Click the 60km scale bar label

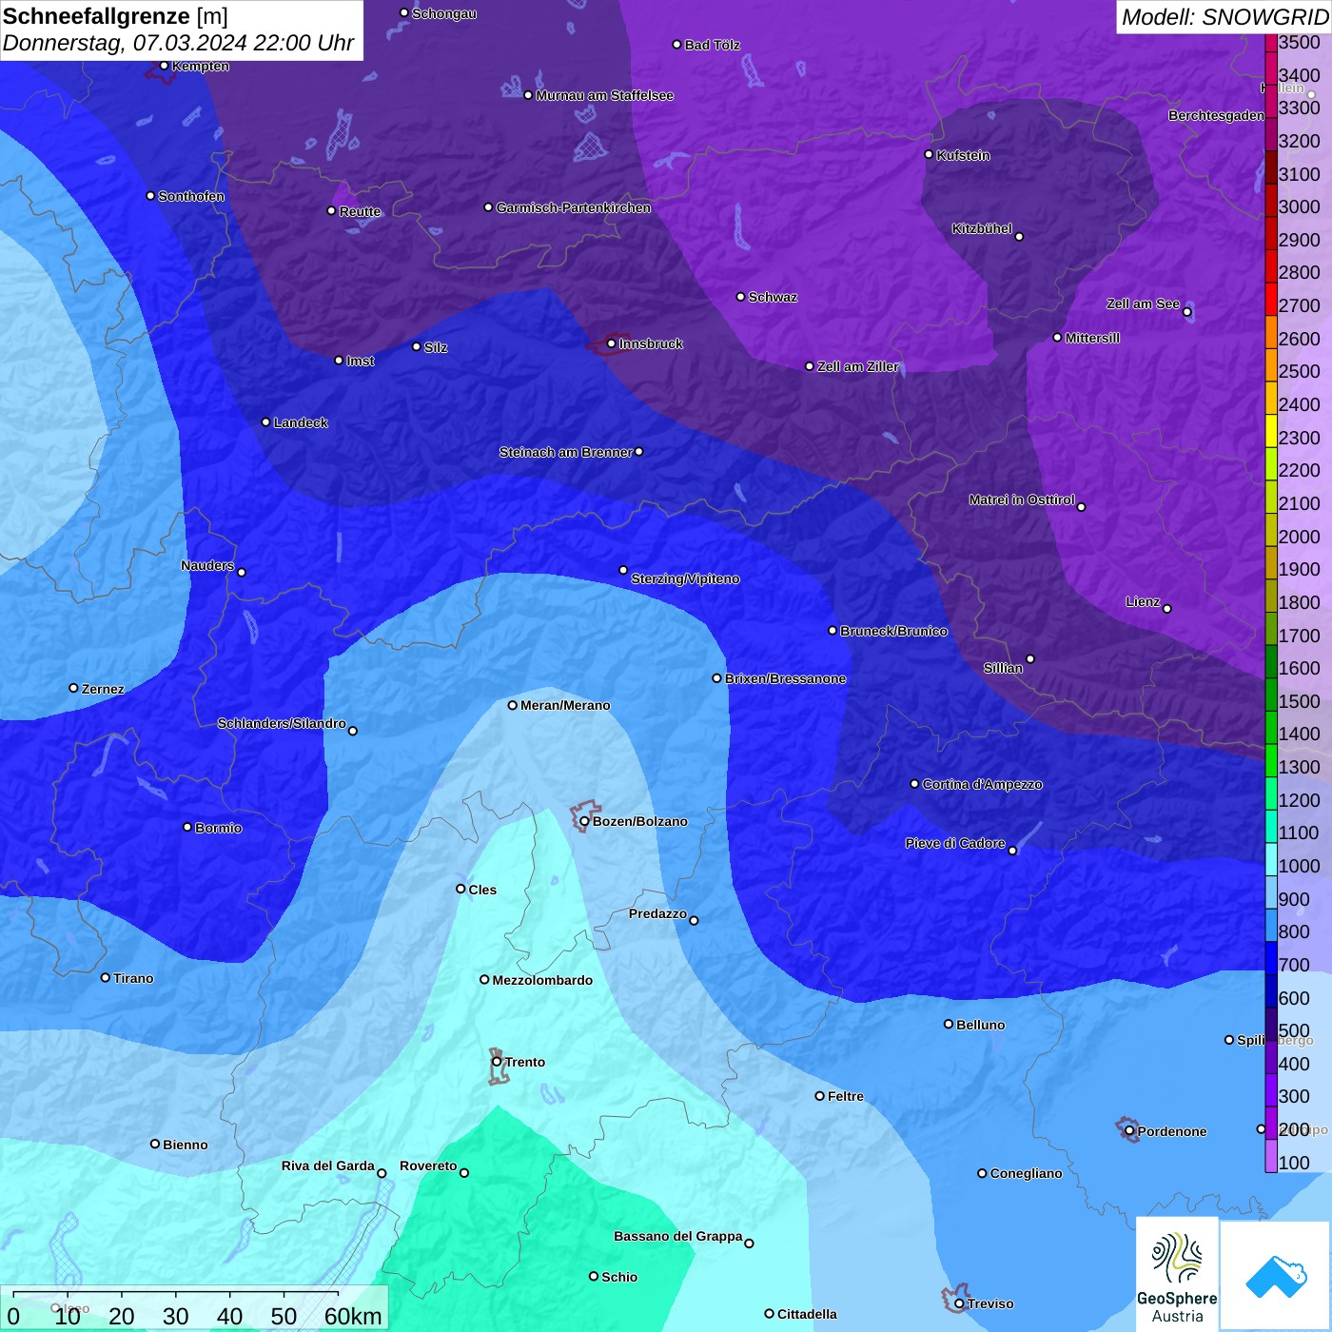pos(353,1316)
